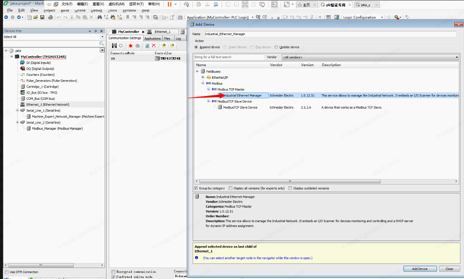Open the Ethernet_1 editor tab

click(x=162, y=32)
